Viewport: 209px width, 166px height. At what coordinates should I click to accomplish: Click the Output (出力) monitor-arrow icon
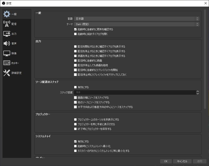pos(7,34)
